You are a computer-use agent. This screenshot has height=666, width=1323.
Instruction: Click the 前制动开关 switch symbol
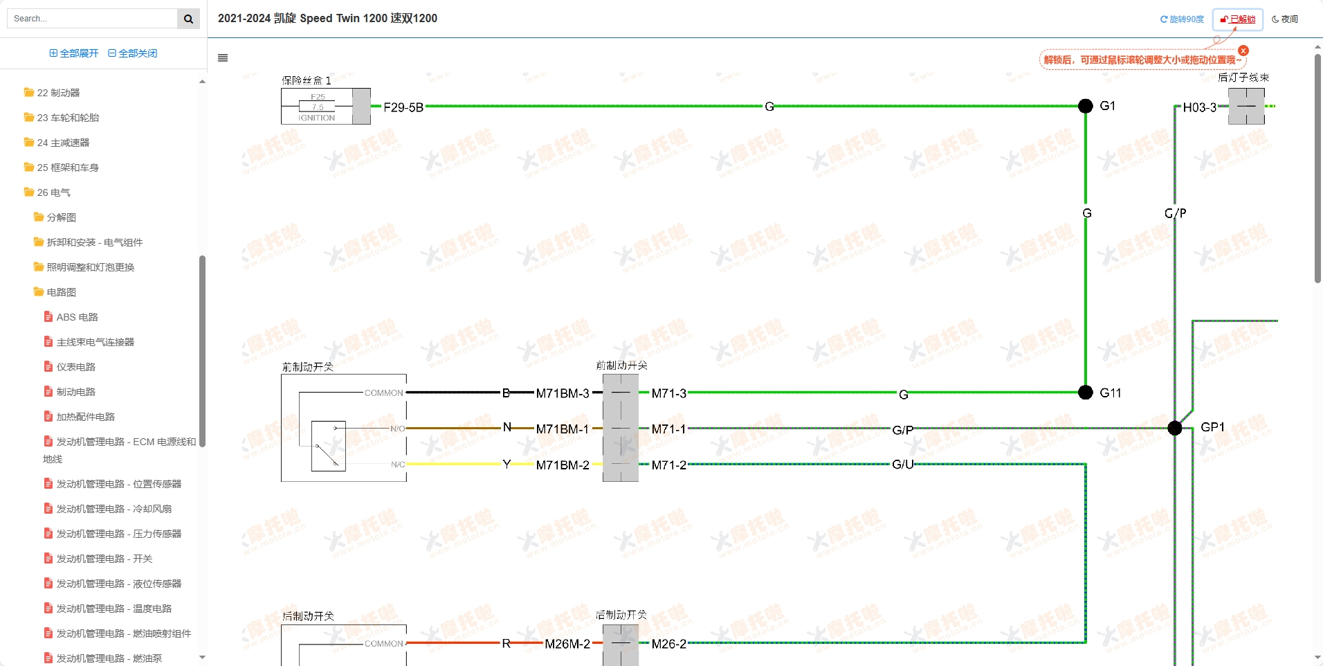point(344,428)
